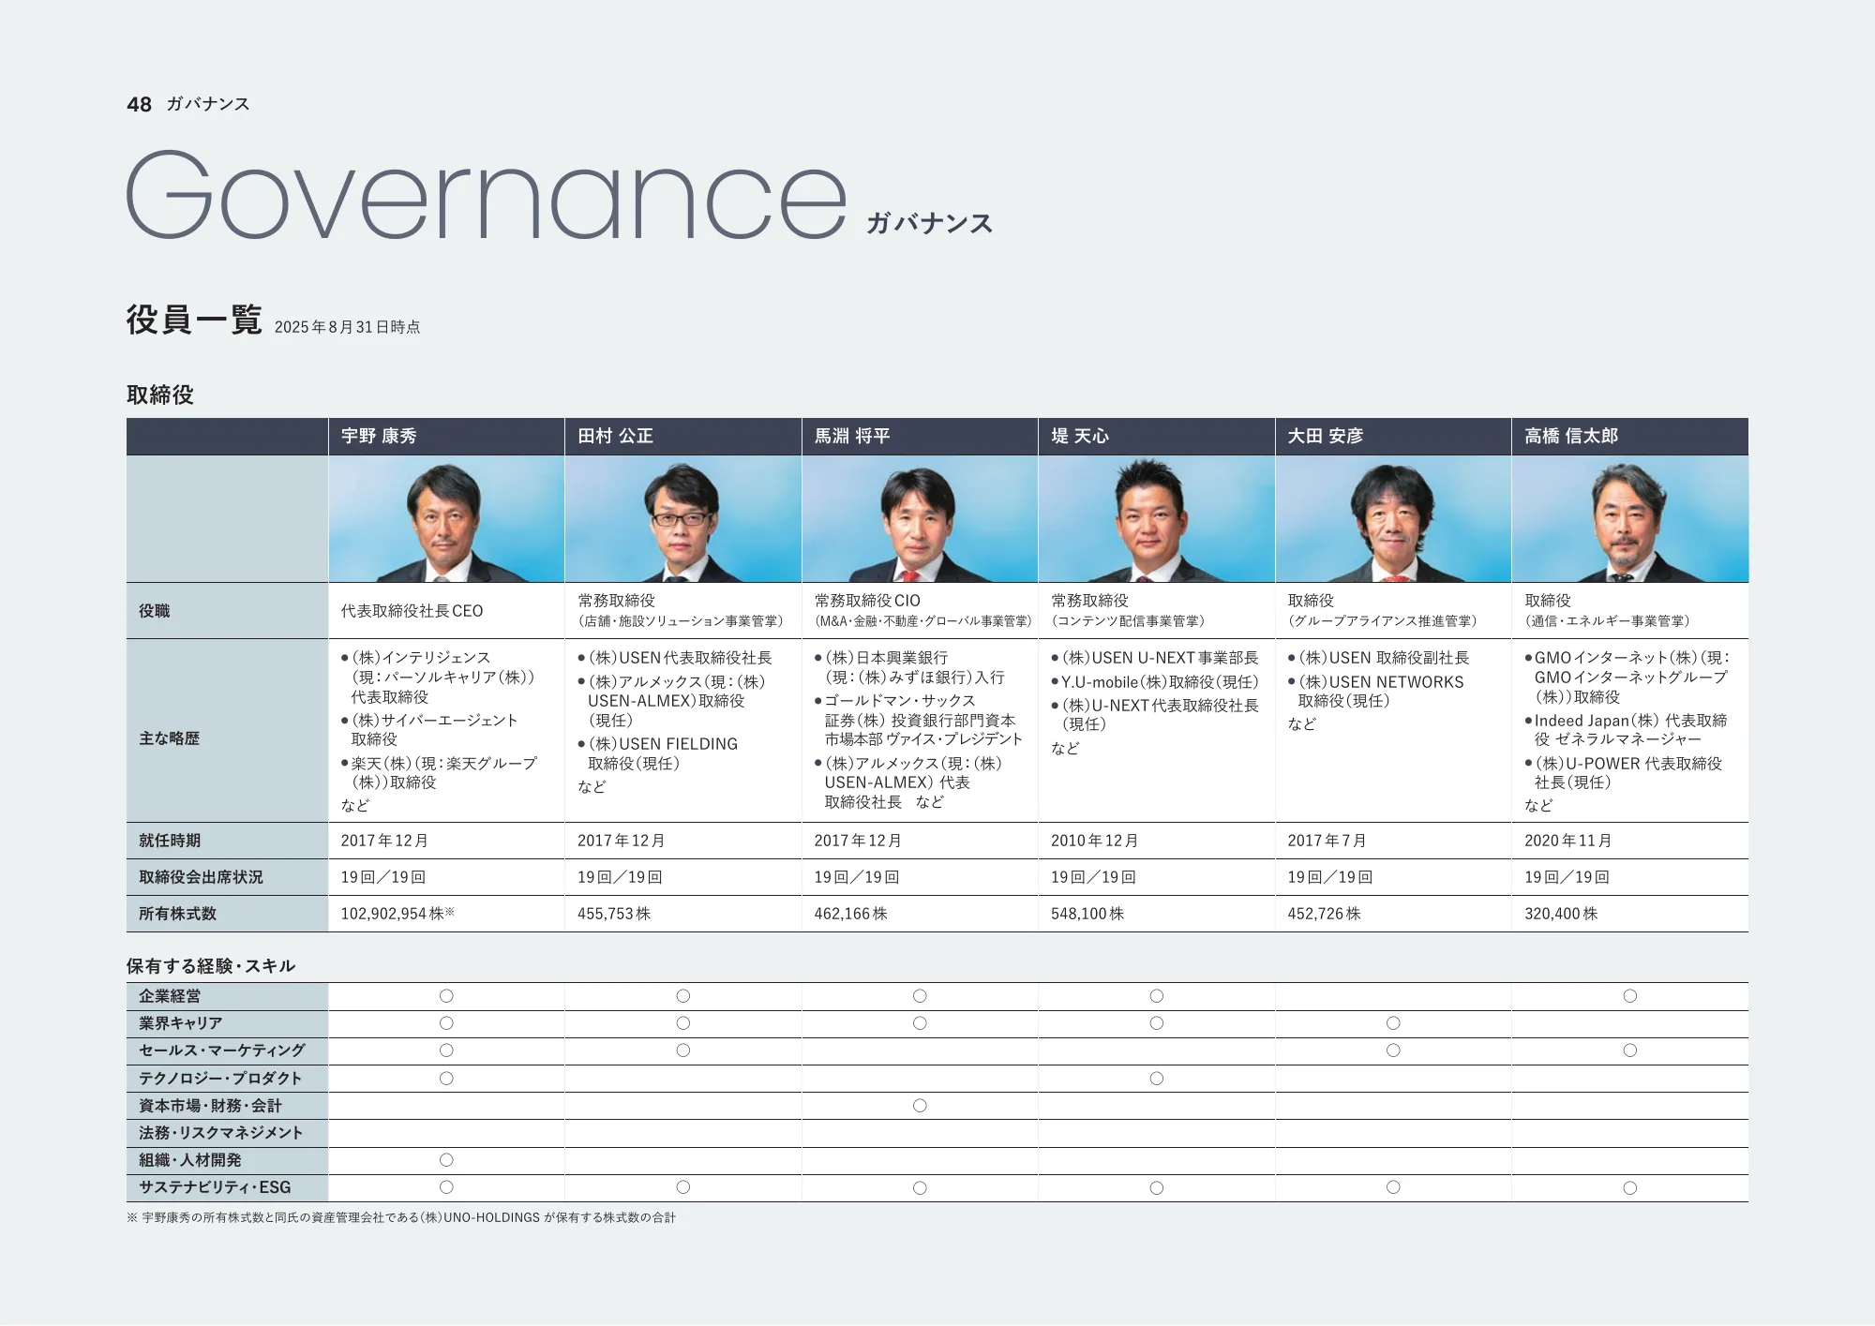The image size is (1875, 1326).
Task: Click 組織・人材開発 circle for 宇野 康秀
Action: (x=446, y=1160)
